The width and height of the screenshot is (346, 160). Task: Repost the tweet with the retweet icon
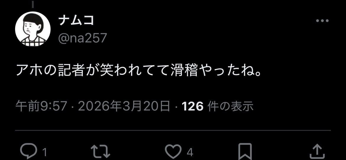tap(101, 151)
